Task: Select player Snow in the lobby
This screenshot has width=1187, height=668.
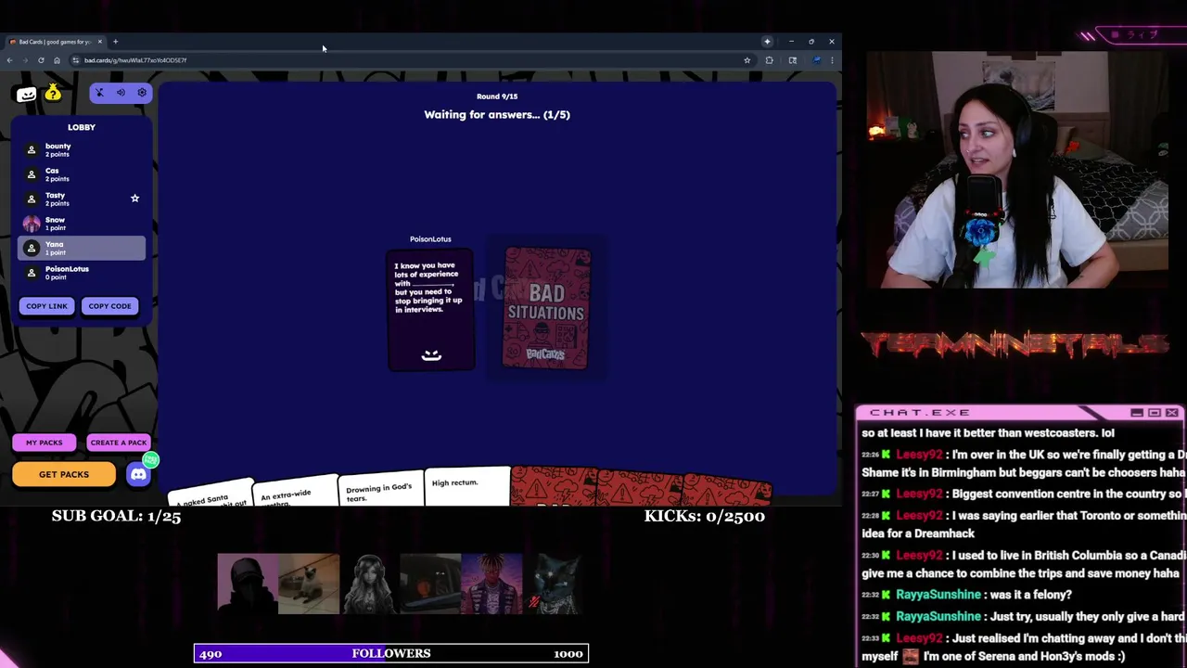Action: click(82, 224)
